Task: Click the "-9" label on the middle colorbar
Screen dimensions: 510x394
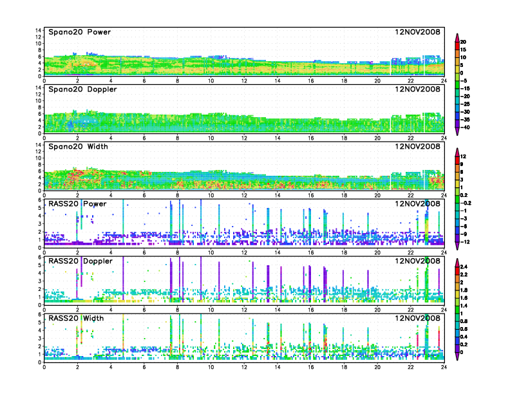Action: [x=464, y=234]
